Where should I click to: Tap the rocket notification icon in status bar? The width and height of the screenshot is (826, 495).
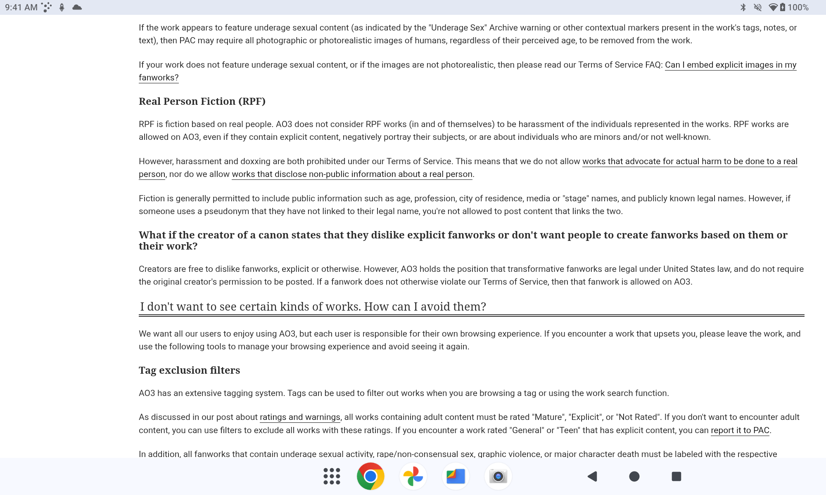(62, 7)
